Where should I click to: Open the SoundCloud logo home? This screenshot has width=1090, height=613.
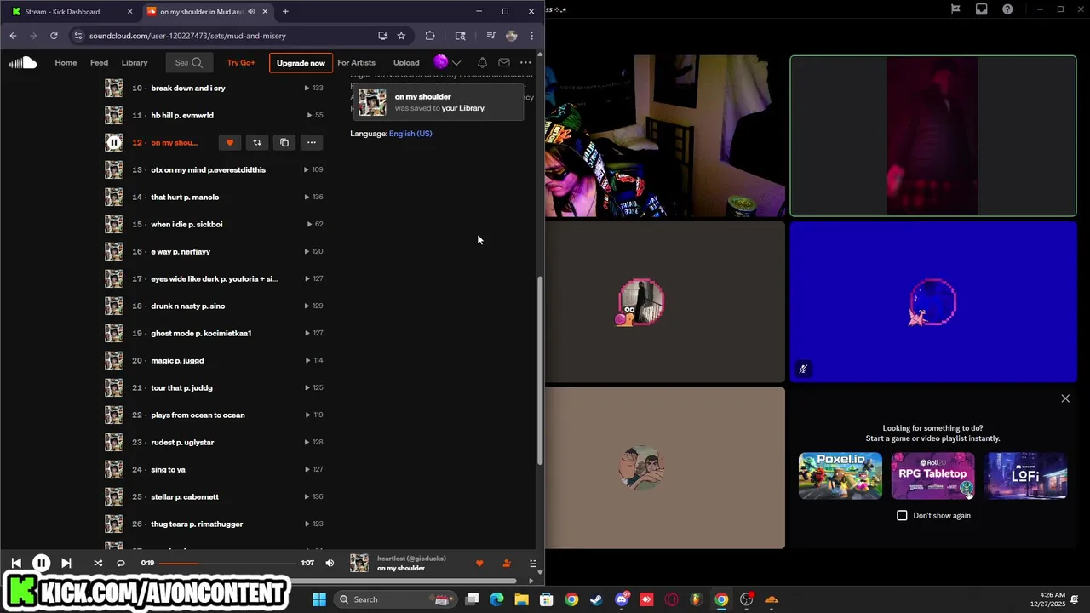pos(23,62)
